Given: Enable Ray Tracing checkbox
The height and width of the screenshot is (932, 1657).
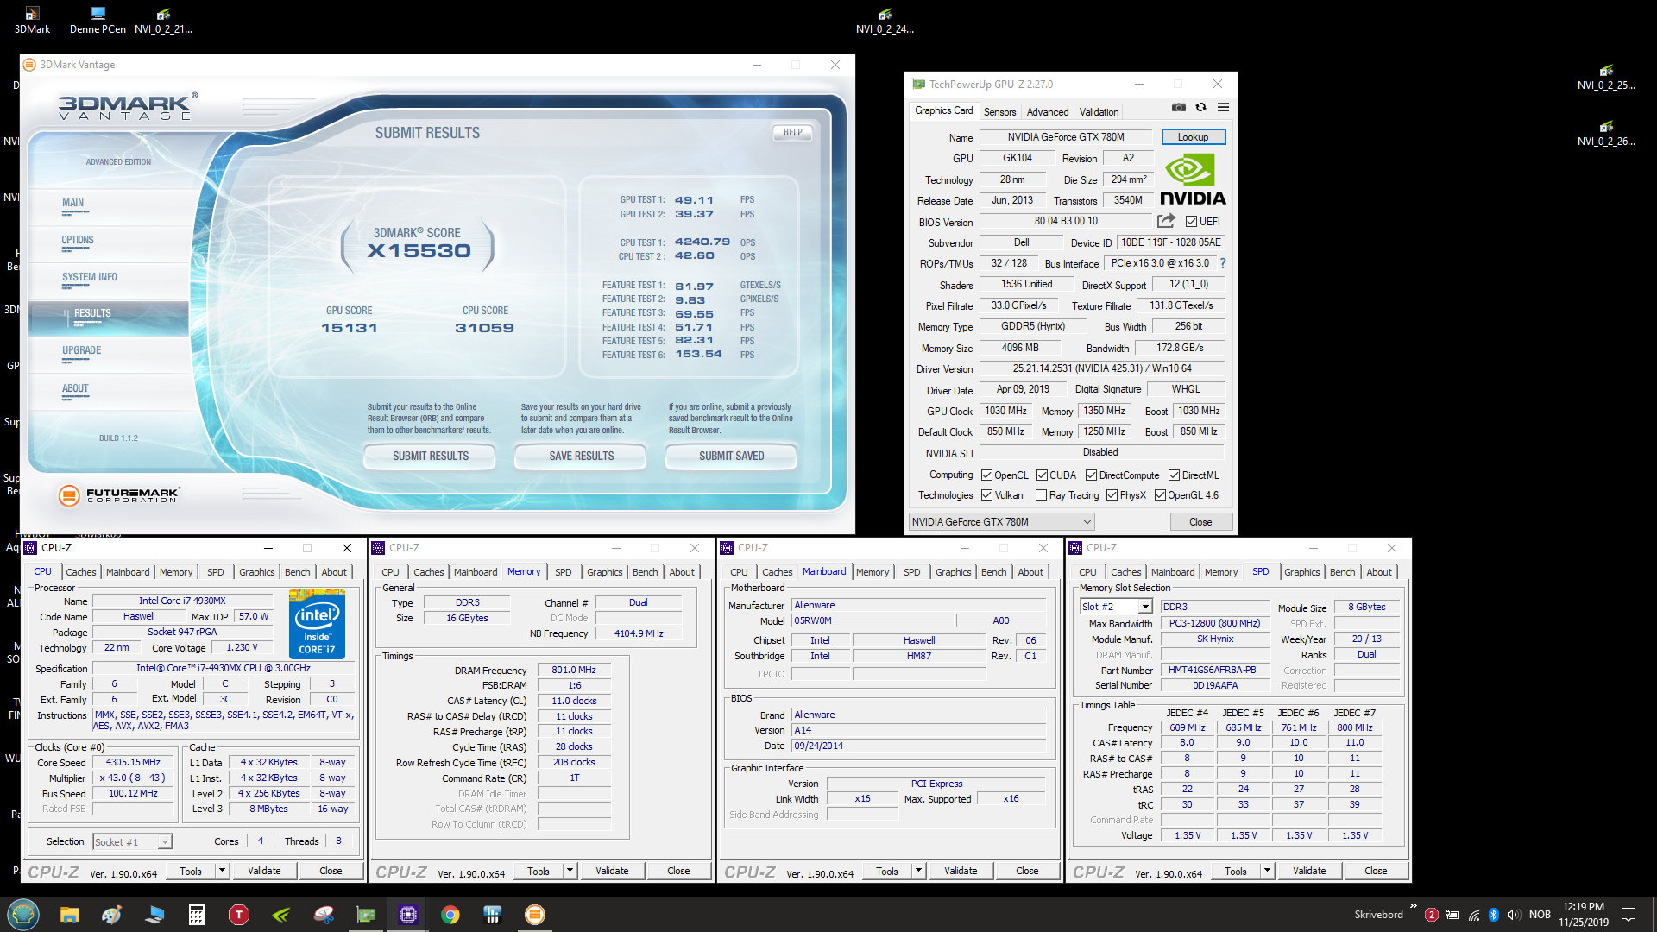Looking at the screenshot, I should click(1042, 495).
